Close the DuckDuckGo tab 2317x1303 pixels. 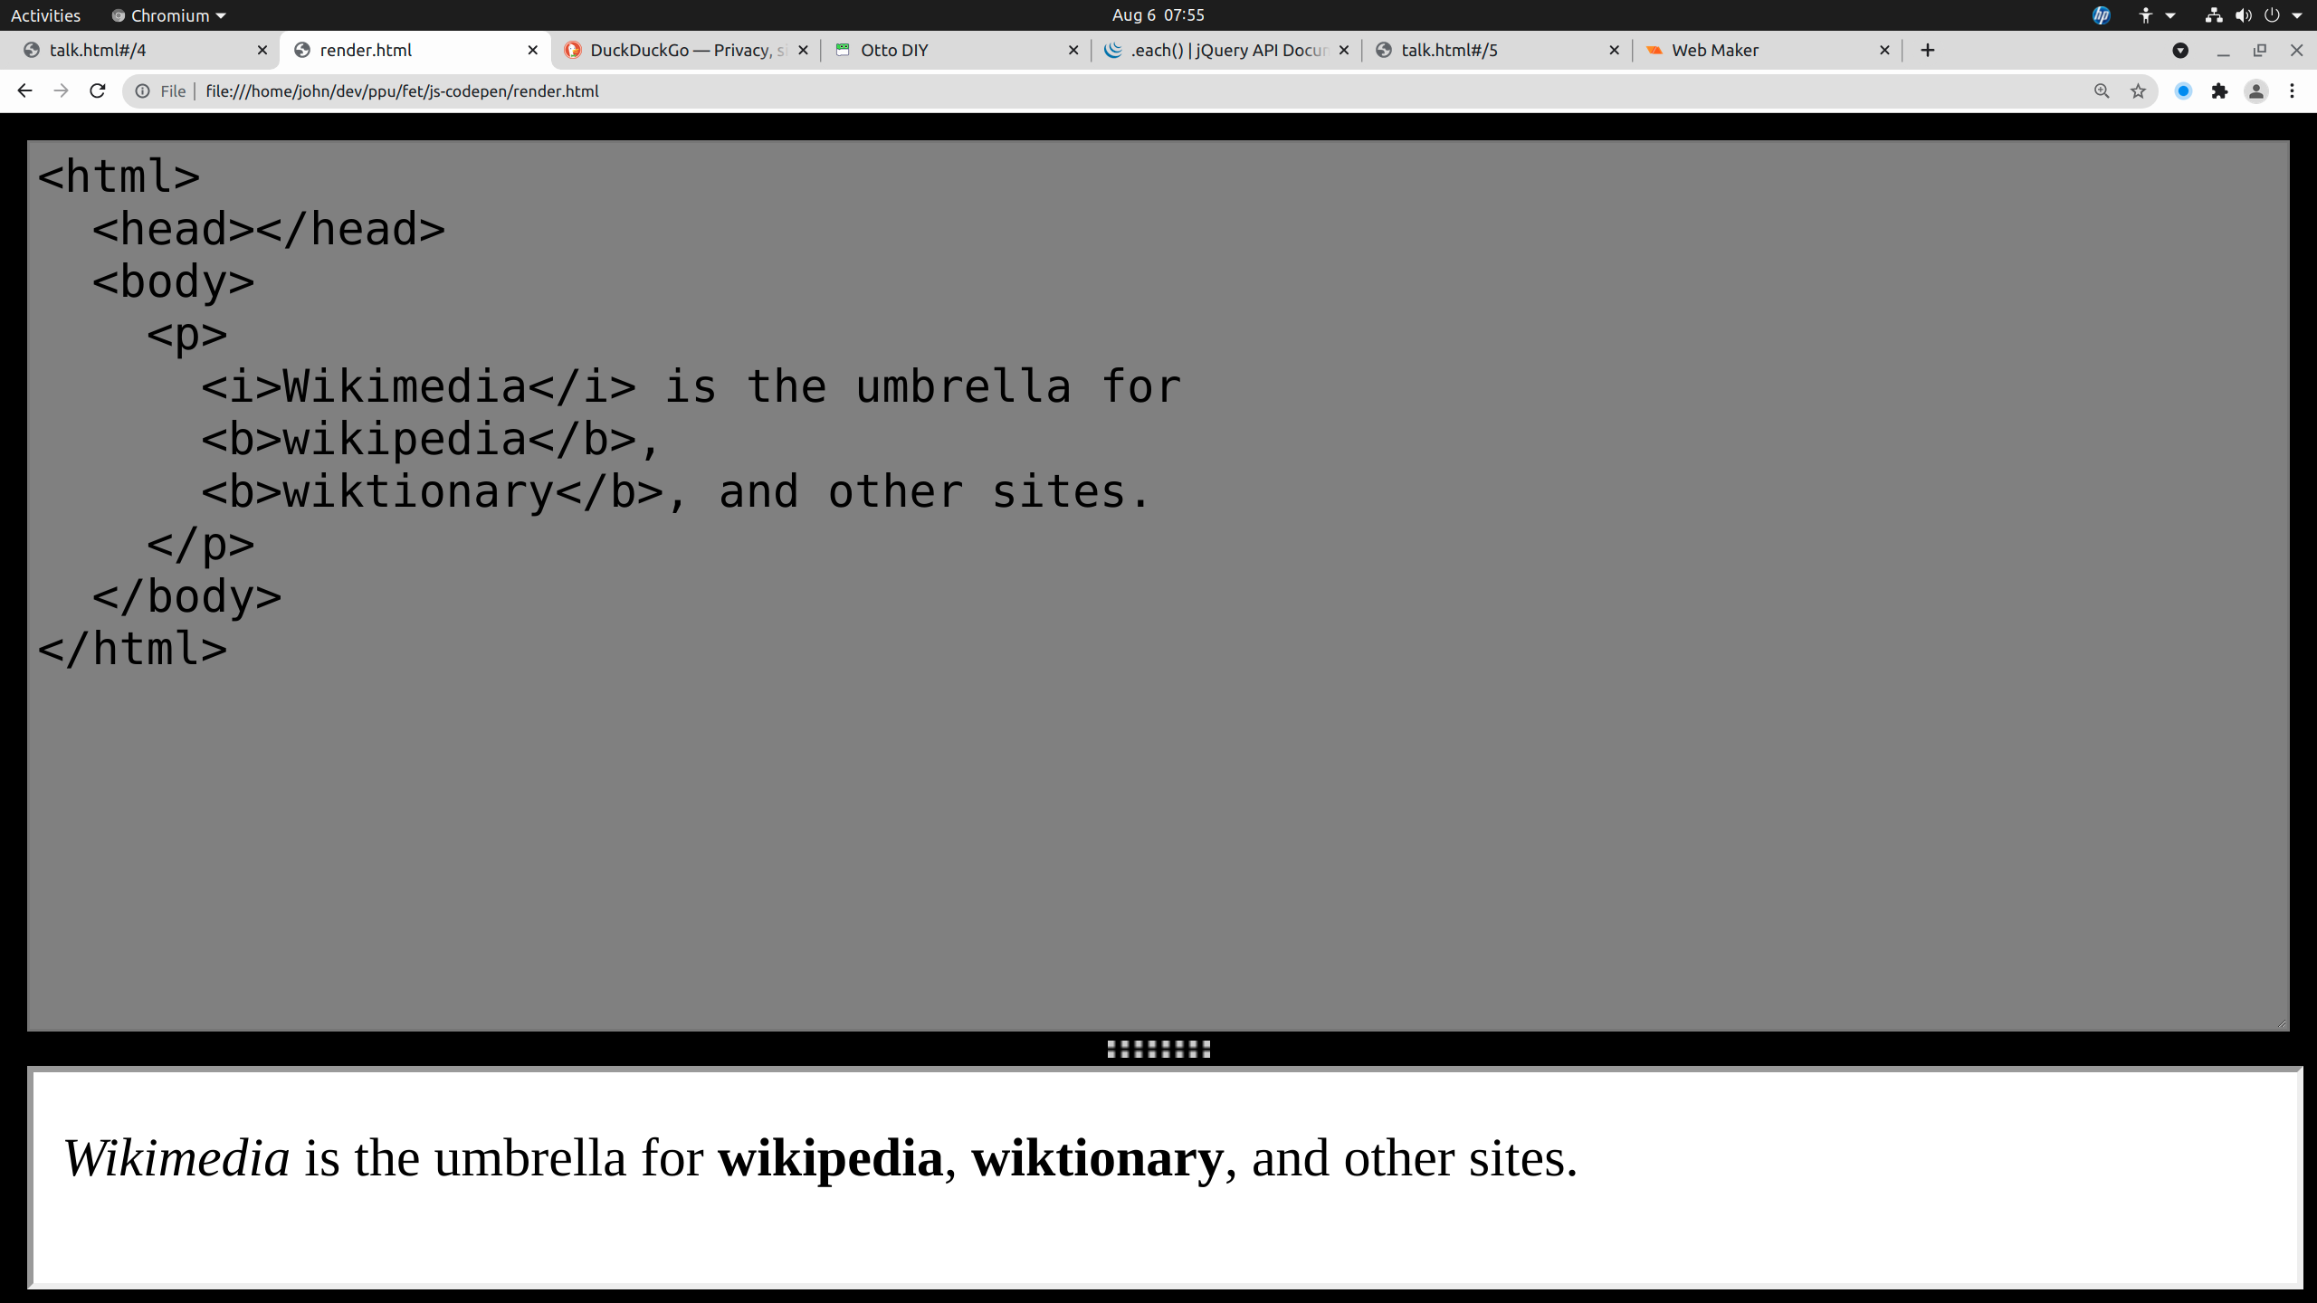click(x=803, y=50)
